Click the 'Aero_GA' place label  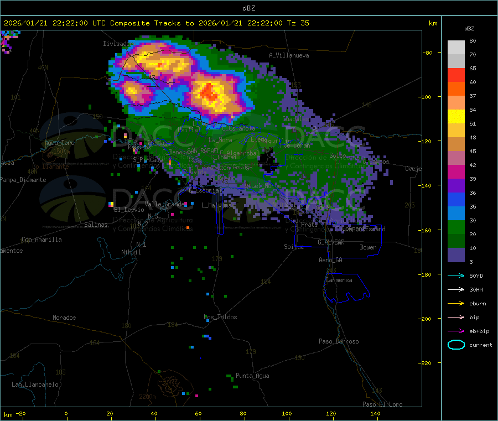[330, 261]
